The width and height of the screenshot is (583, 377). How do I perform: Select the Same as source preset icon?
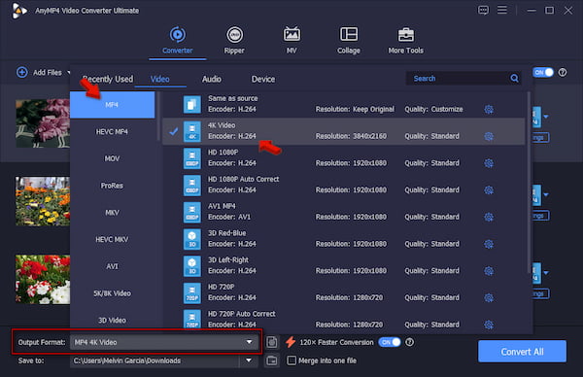(191, 104)
